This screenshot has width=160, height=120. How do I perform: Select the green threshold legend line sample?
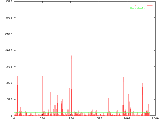[x=149, y=8]
